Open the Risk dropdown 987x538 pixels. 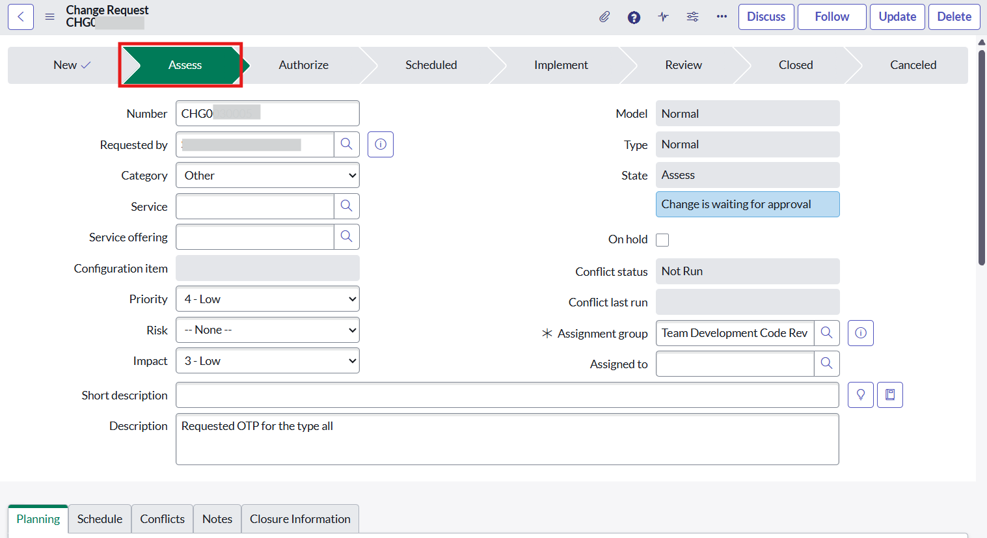click(267, 330)
